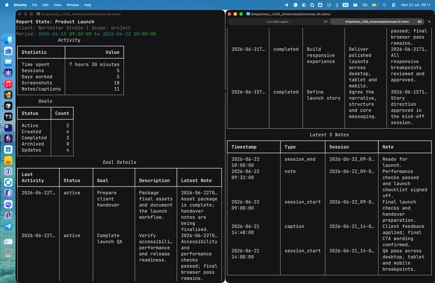Viewport: 435px width, 283px height.
Task: Click the 'Timestamp' column header in the notes table
Action: coord(244,147)
